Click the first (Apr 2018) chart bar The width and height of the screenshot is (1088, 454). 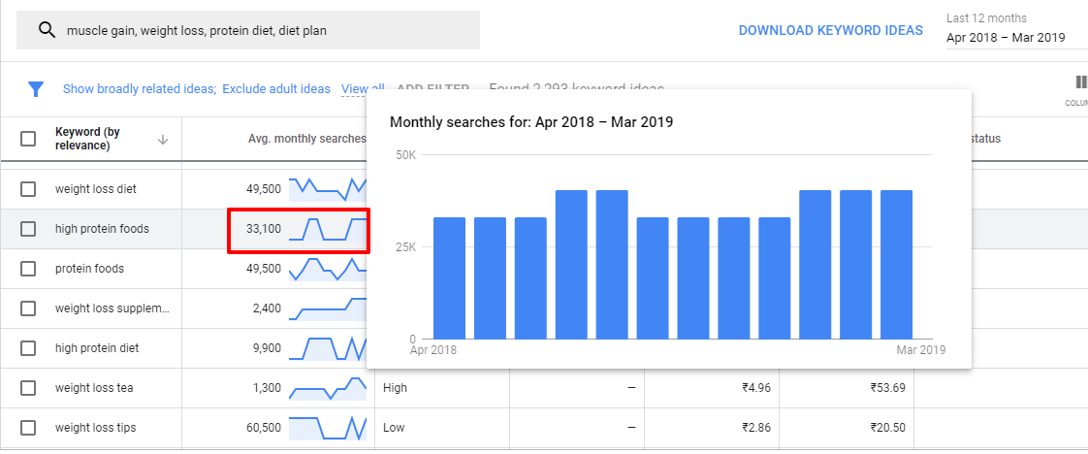pos(450,278)
